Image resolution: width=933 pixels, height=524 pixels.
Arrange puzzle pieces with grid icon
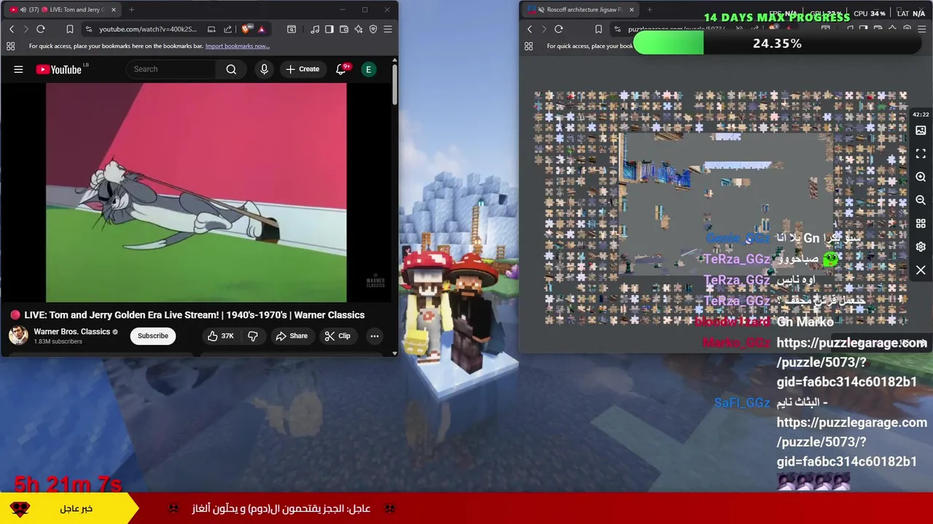pyautogui.click(x=921, y=223)
